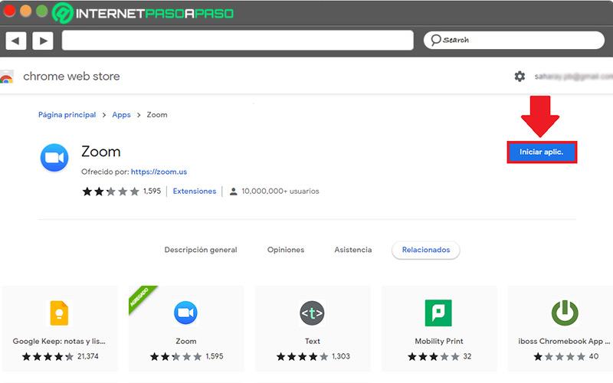This screenshot has height=383, width=613.
Task: Click the Google Keep yellow note icon
Action: click(x=59, y=313)
